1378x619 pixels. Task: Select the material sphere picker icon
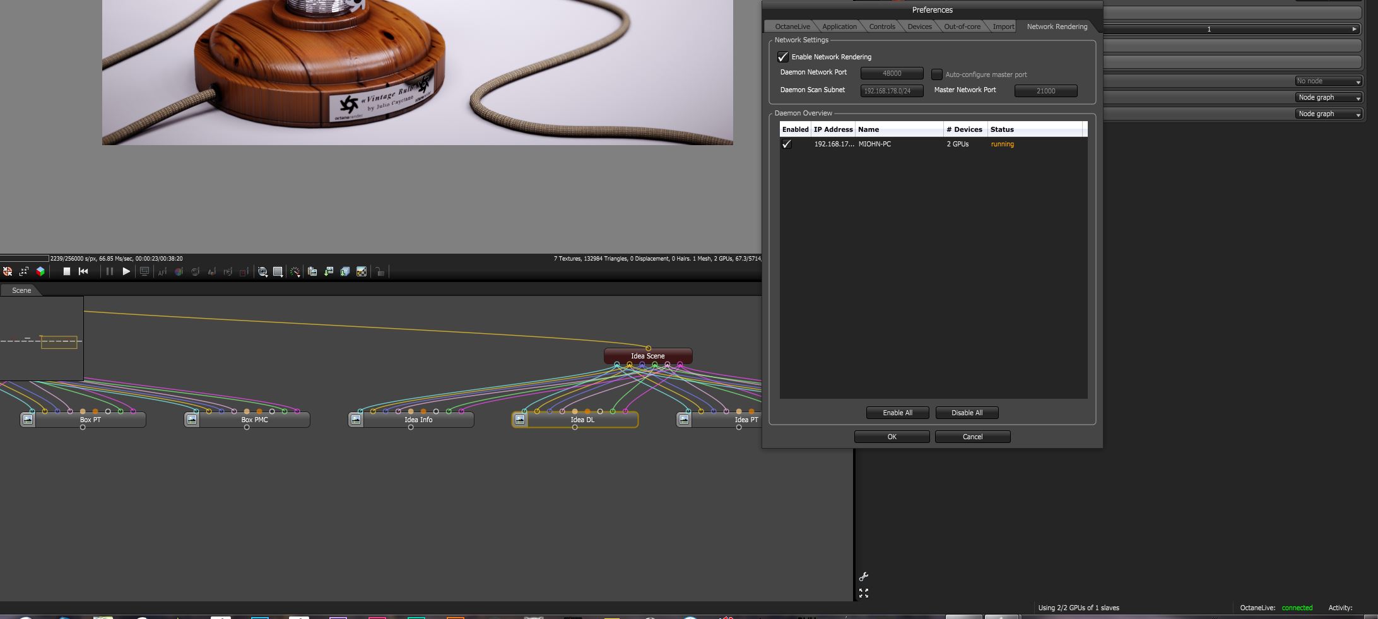196,272
